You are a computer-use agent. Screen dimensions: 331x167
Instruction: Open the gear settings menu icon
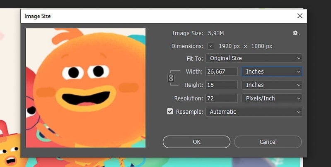(x=296, y=33)
